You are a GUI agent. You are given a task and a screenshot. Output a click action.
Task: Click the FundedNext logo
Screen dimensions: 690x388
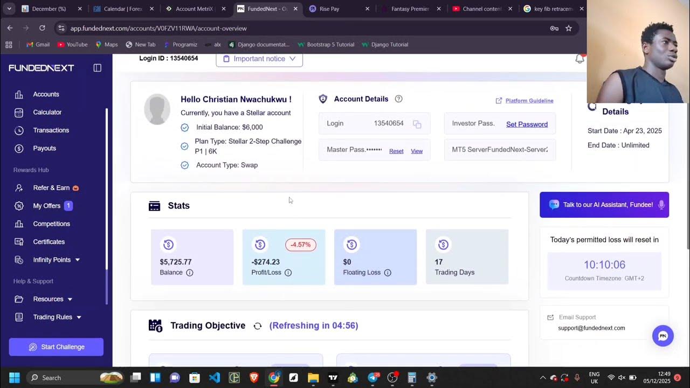[x=41, y=68]
